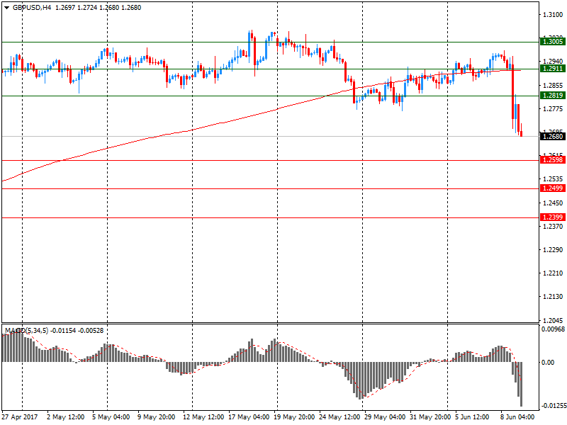The image size is (567, 425).
Task: Select the 1.2911 green level label
Action: (553, 68)
